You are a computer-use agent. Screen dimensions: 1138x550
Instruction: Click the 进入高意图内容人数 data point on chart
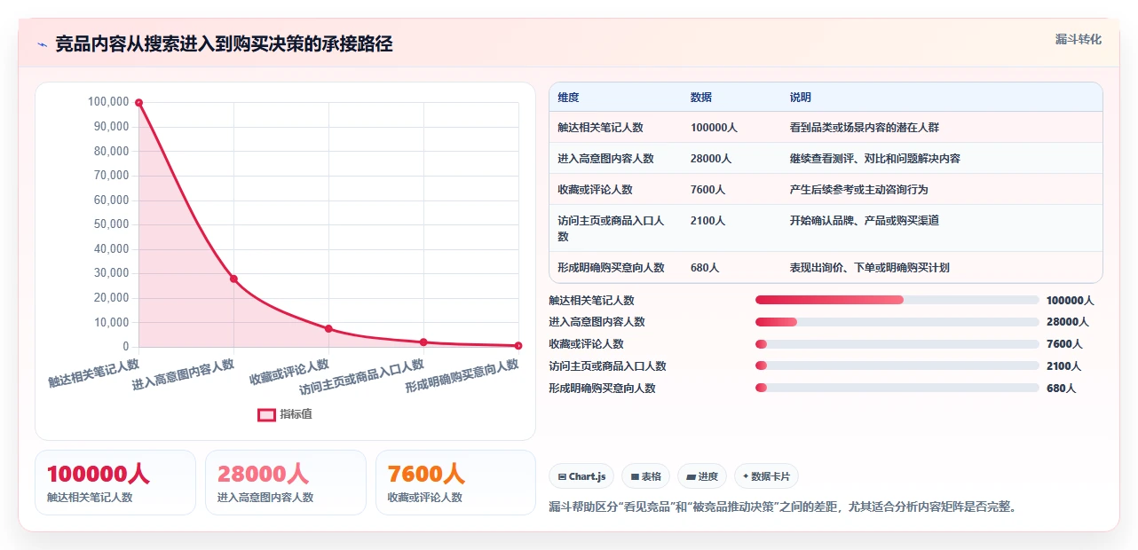(x=233, y=279)
